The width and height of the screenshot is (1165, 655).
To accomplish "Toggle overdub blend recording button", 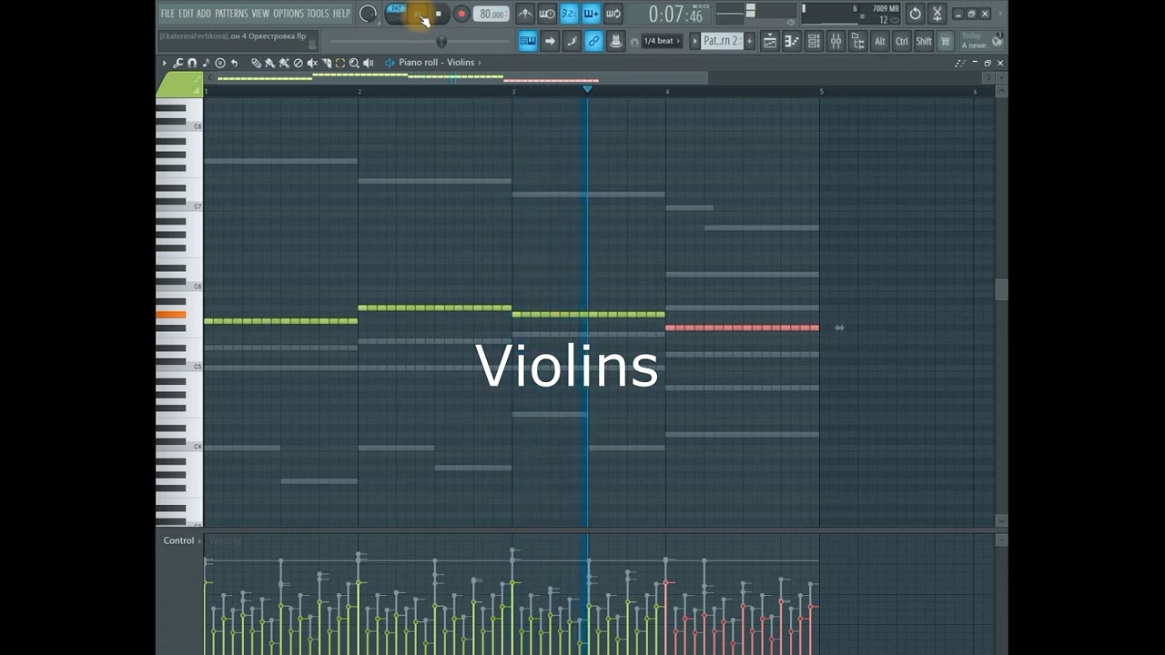I will point(591,14).
